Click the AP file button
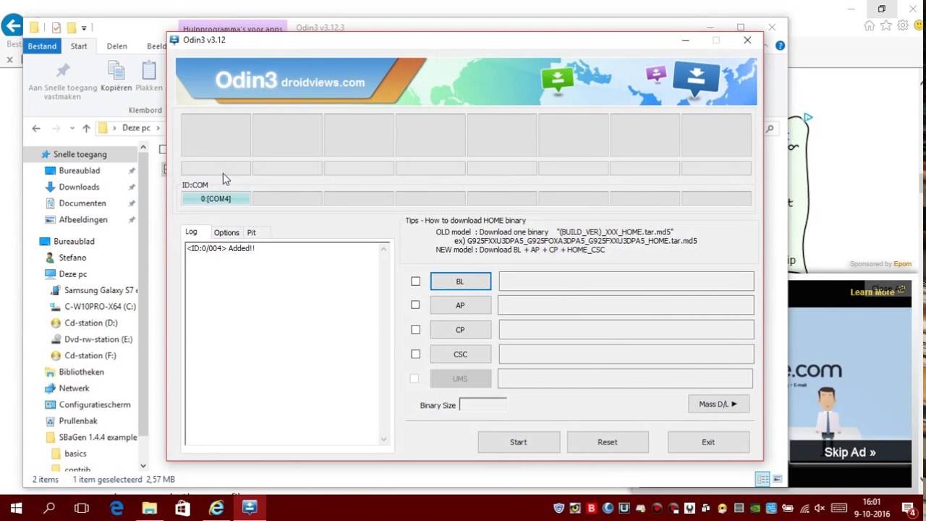The image size is (926, 521). click(x=461, y=305)
